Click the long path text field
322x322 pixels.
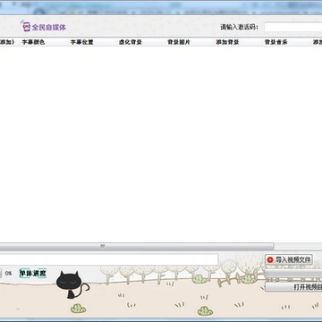click(x=109, y=259)
